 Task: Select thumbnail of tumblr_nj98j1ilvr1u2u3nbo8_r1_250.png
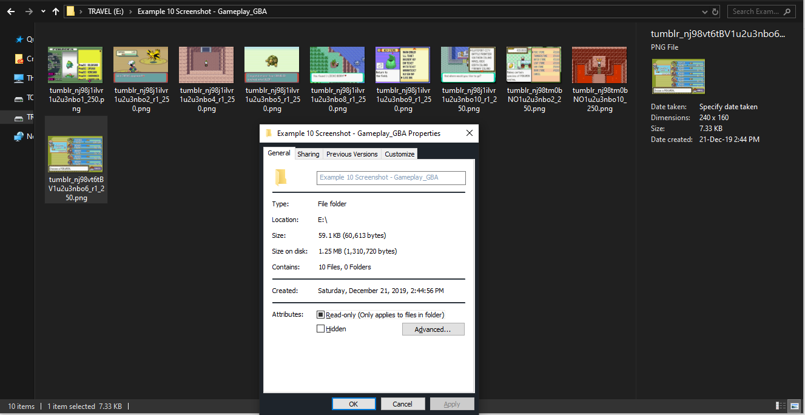(338, 65)
